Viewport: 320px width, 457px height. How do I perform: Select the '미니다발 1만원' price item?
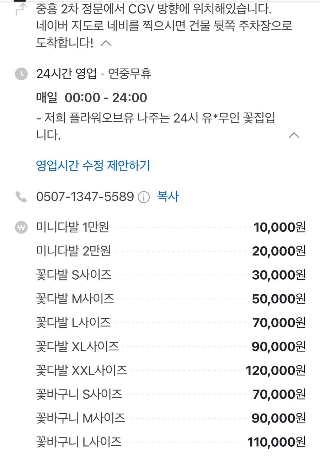73,227
